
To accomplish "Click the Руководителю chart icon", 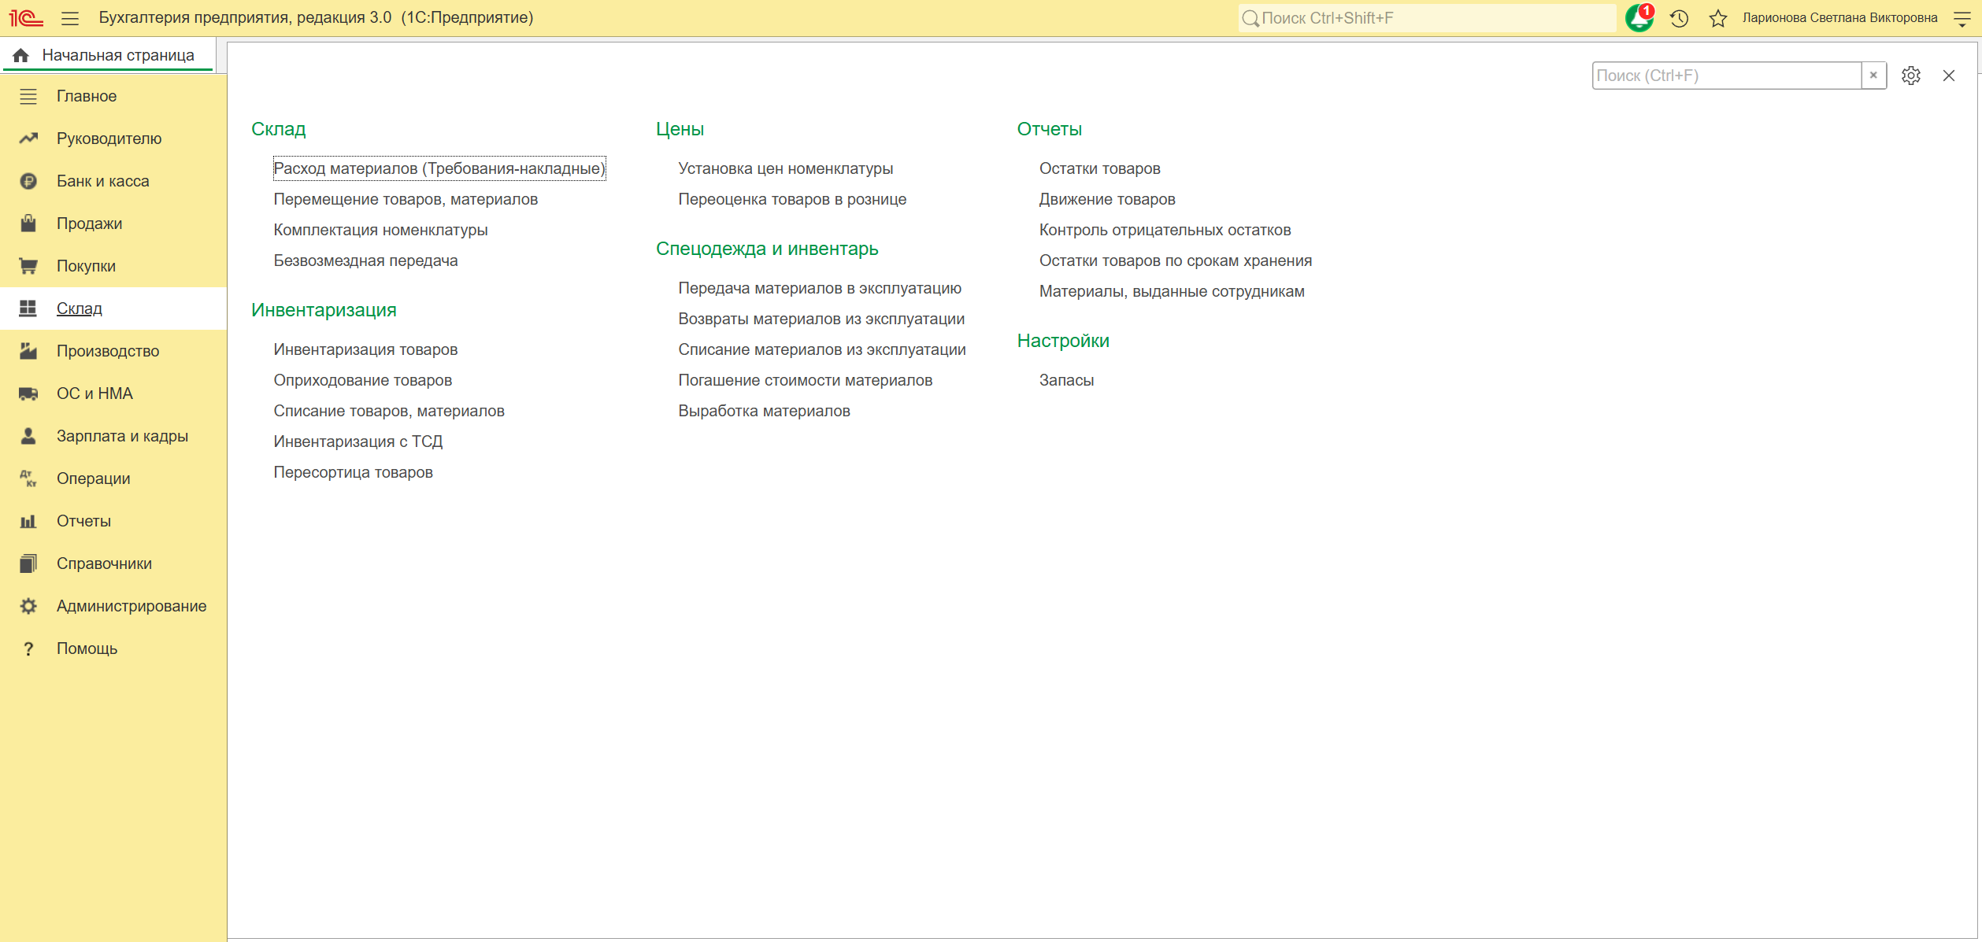I will pos(28,139).
